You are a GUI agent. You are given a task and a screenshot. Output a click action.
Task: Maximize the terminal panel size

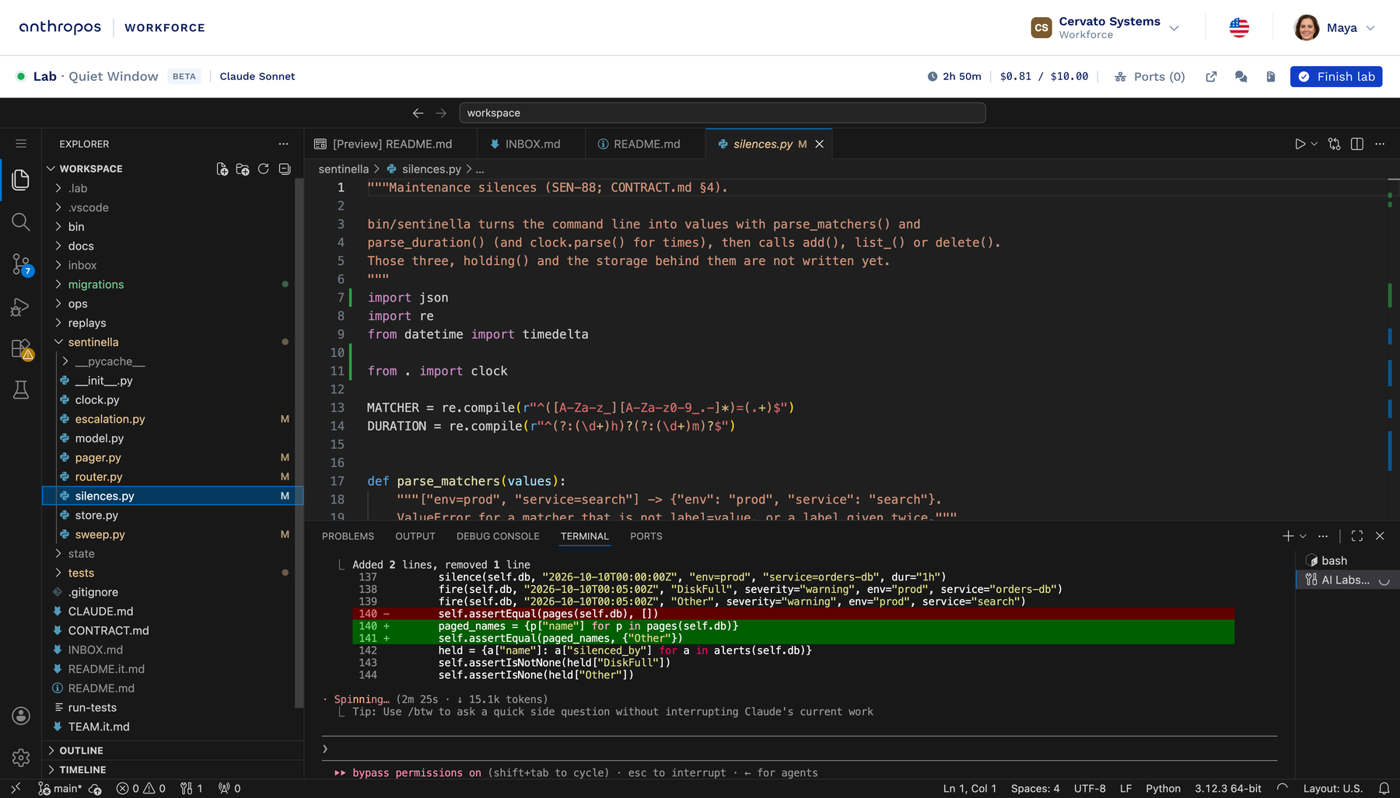(1357, 536)
